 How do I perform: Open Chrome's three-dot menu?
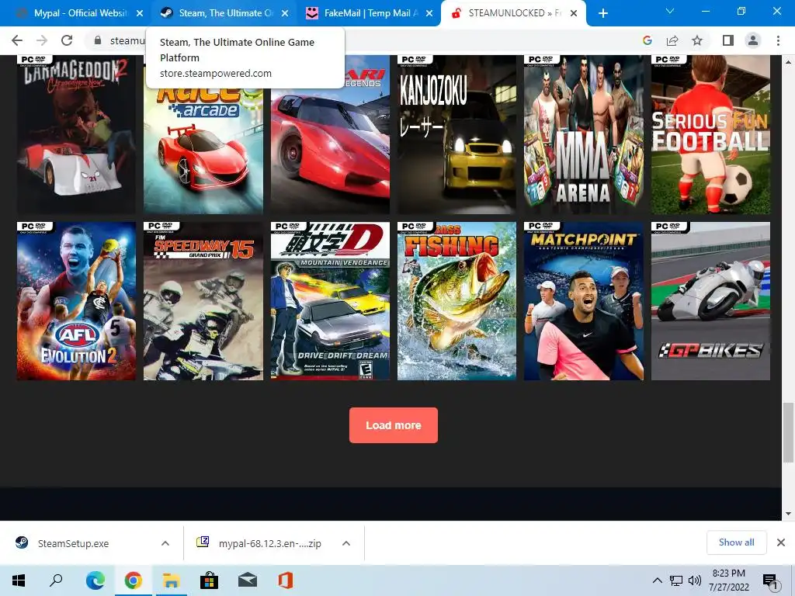click(778, 40)
